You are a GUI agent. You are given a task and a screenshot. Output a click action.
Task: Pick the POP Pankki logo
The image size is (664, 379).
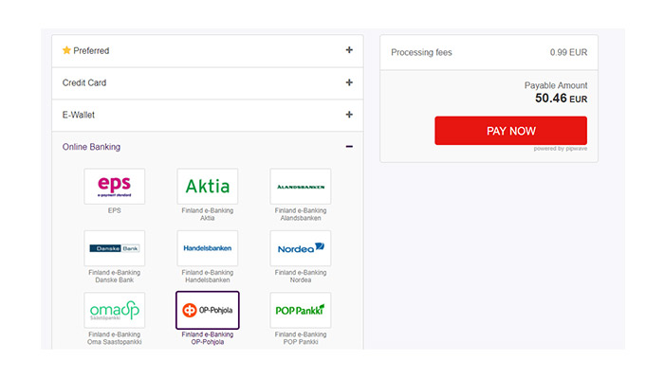(x=301, y=310)
